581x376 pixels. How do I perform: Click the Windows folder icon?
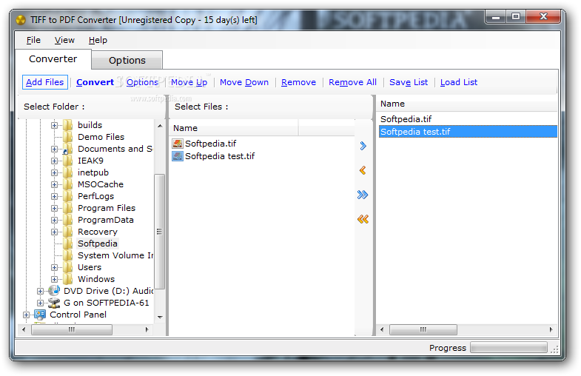(x=68, y=279)
